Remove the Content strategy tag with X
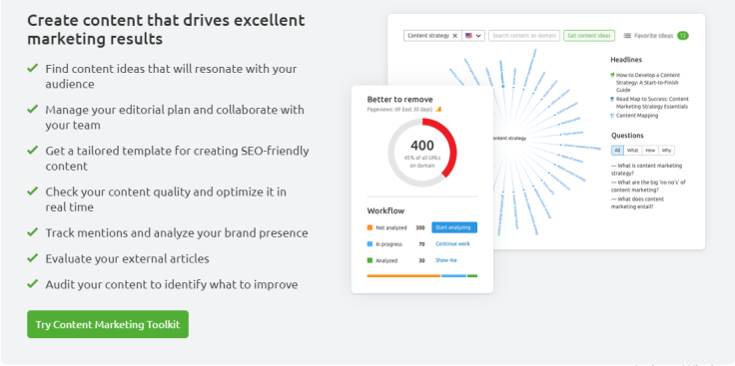The width and height of the screenshot is (735, 366). coord(454,36)
